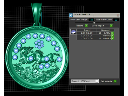This screenshot has height=96, width=128.
Task: Select the 1.30 X 1.30 size cell
Action: click(x=87, y=38)
